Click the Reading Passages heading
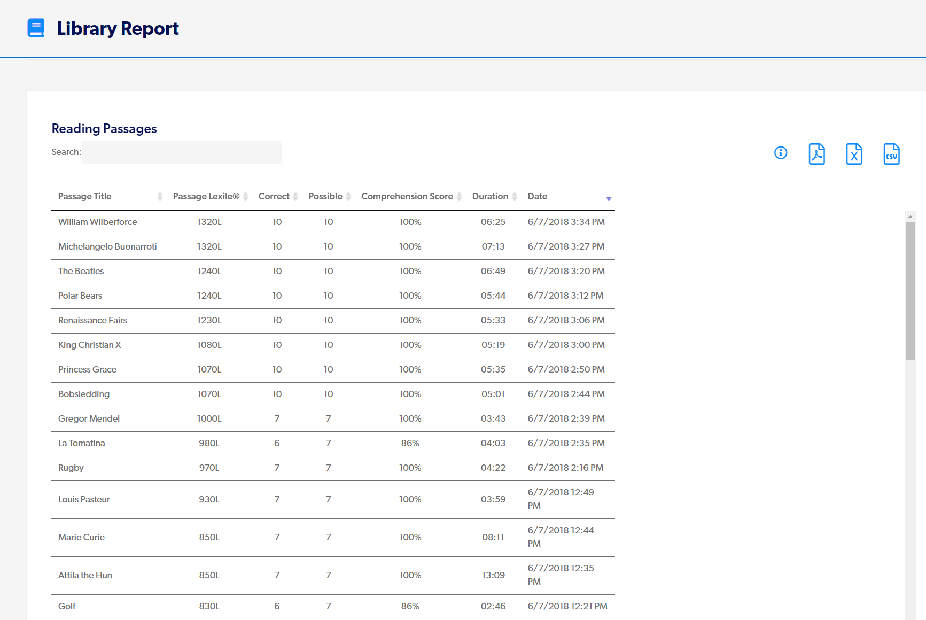Screen dimensions: 926x620 point(104,129)
